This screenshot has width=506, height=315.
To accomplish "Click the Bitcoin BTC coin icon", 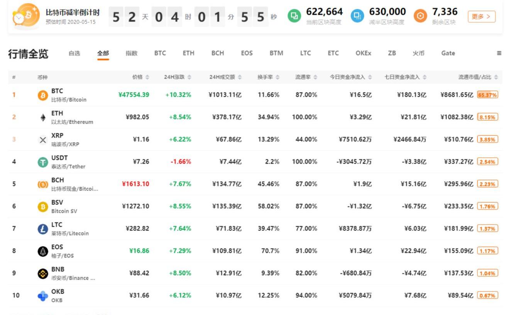I will pyautogui.click(x=43, y=95).
